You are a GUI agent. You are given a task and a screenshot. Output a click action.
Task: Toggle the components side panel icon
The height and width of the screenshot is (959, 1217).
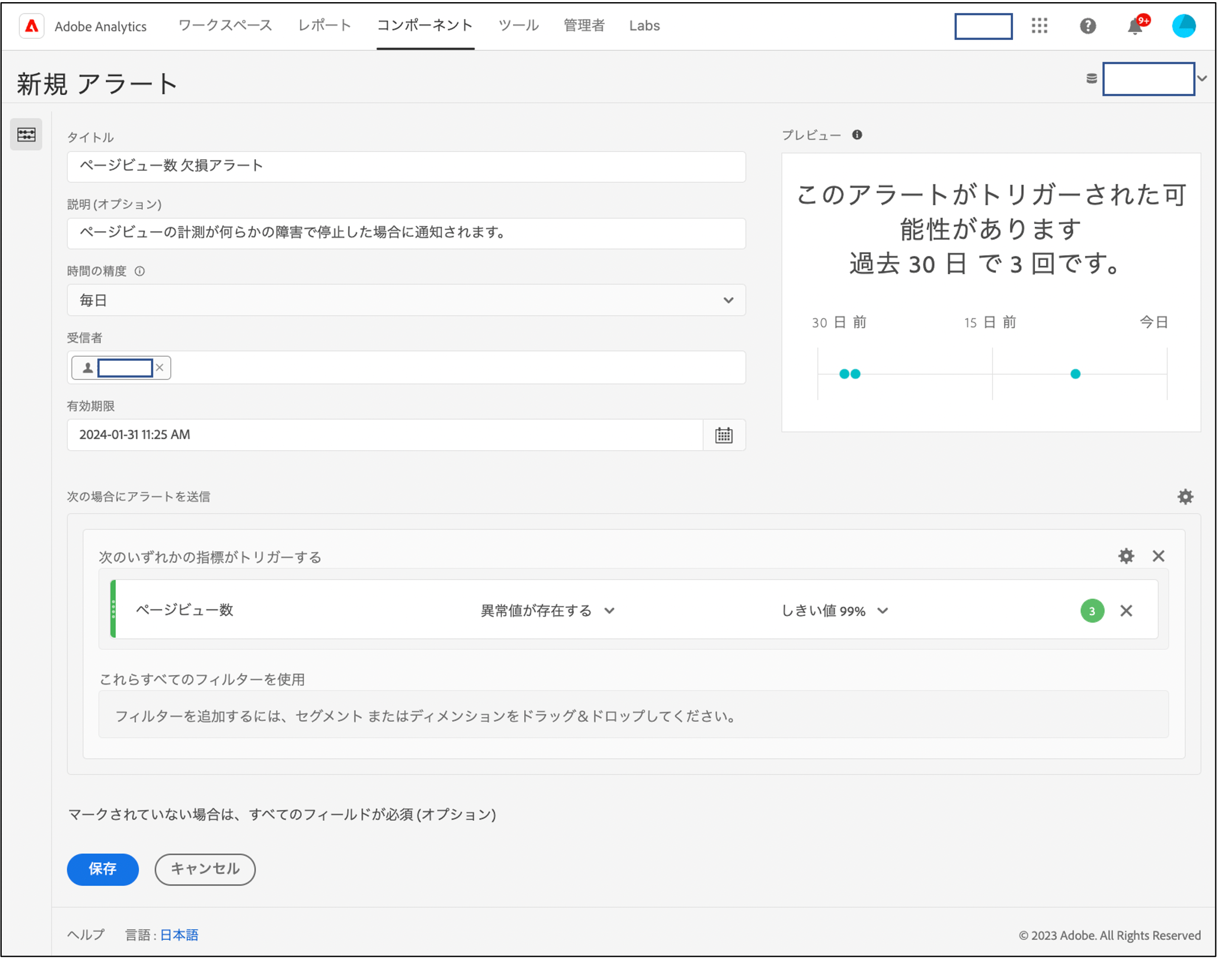[x=26, y=134]
